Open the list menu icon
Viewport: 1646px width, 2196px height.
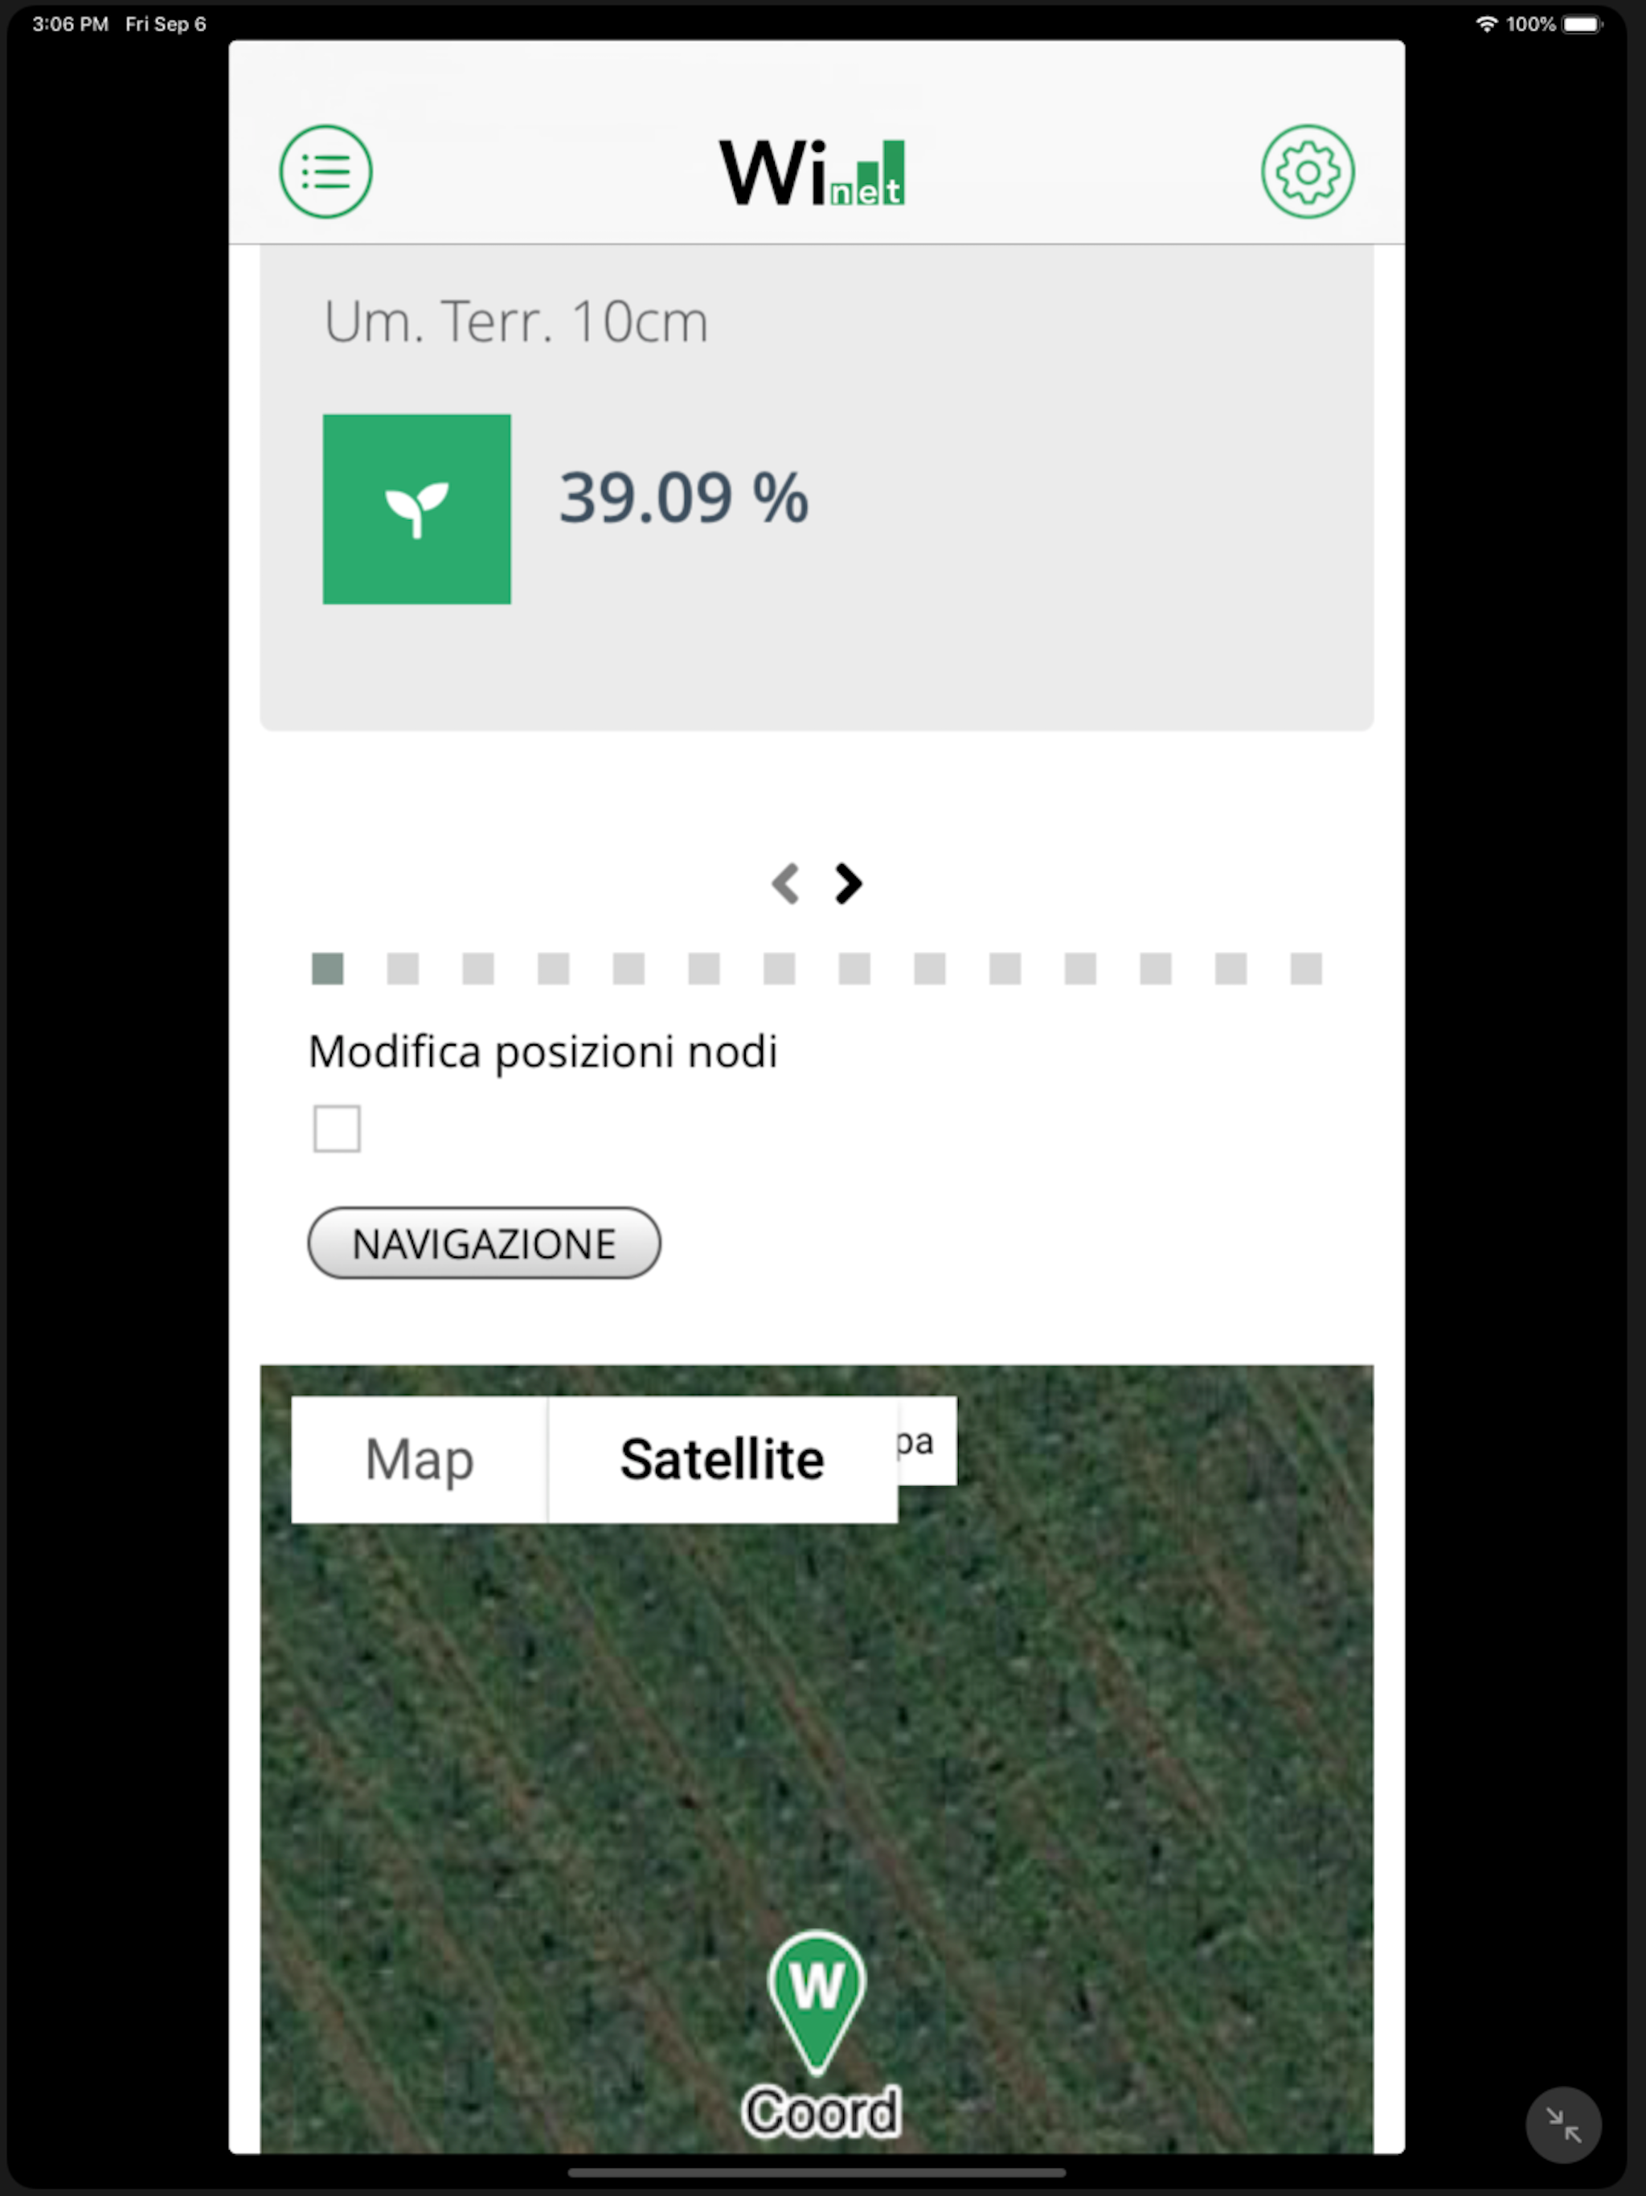pos(326,172)
